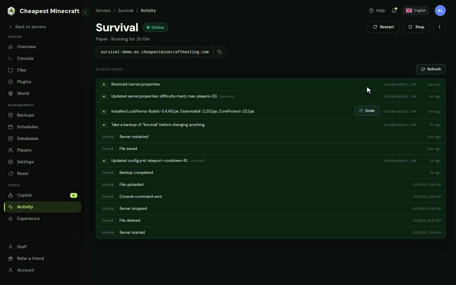Open the Refer a friend gift icon
Image resolution: width=456 pixels, height=285 pixels.
coord(11,258)
